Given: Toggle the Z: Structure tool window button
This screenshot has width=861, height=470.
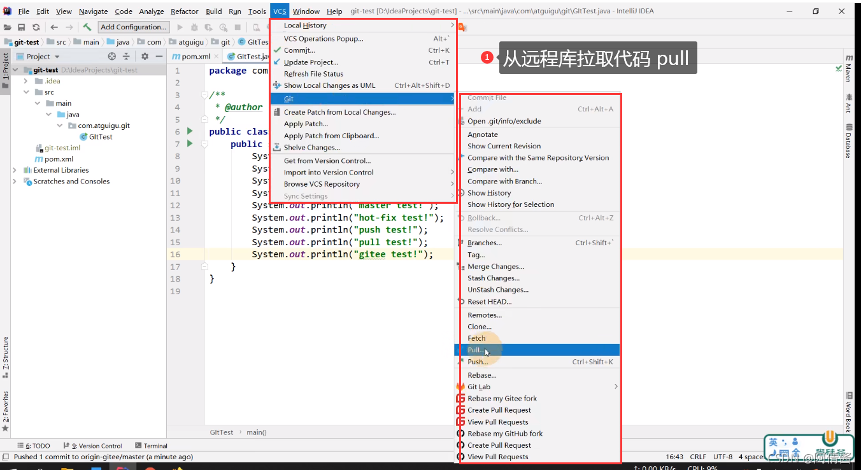Looking at the screenshot, I should [5, 358].
